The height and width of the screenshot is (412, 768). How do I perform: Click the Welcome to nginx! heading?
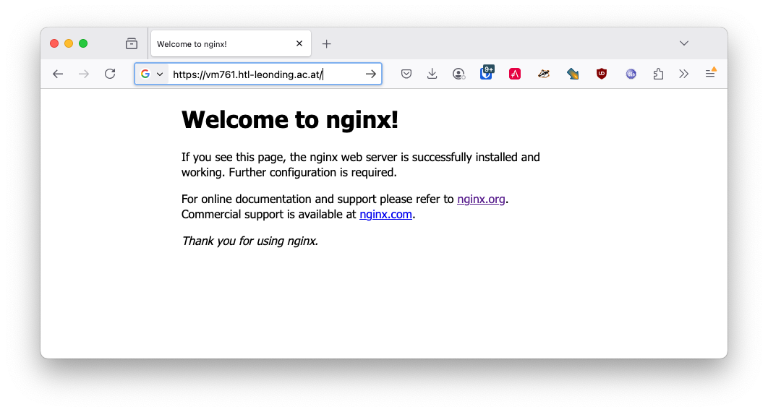point(290,119)
